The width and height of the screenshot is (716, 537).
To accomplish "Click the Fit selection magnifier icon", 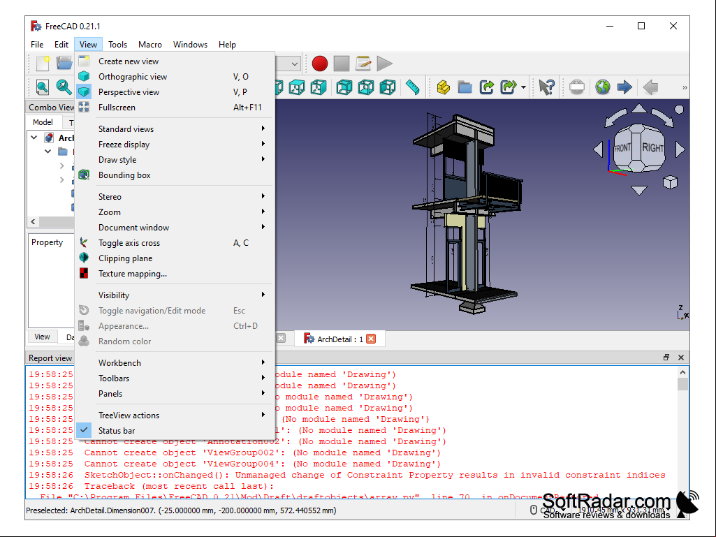I will point(64,87).
